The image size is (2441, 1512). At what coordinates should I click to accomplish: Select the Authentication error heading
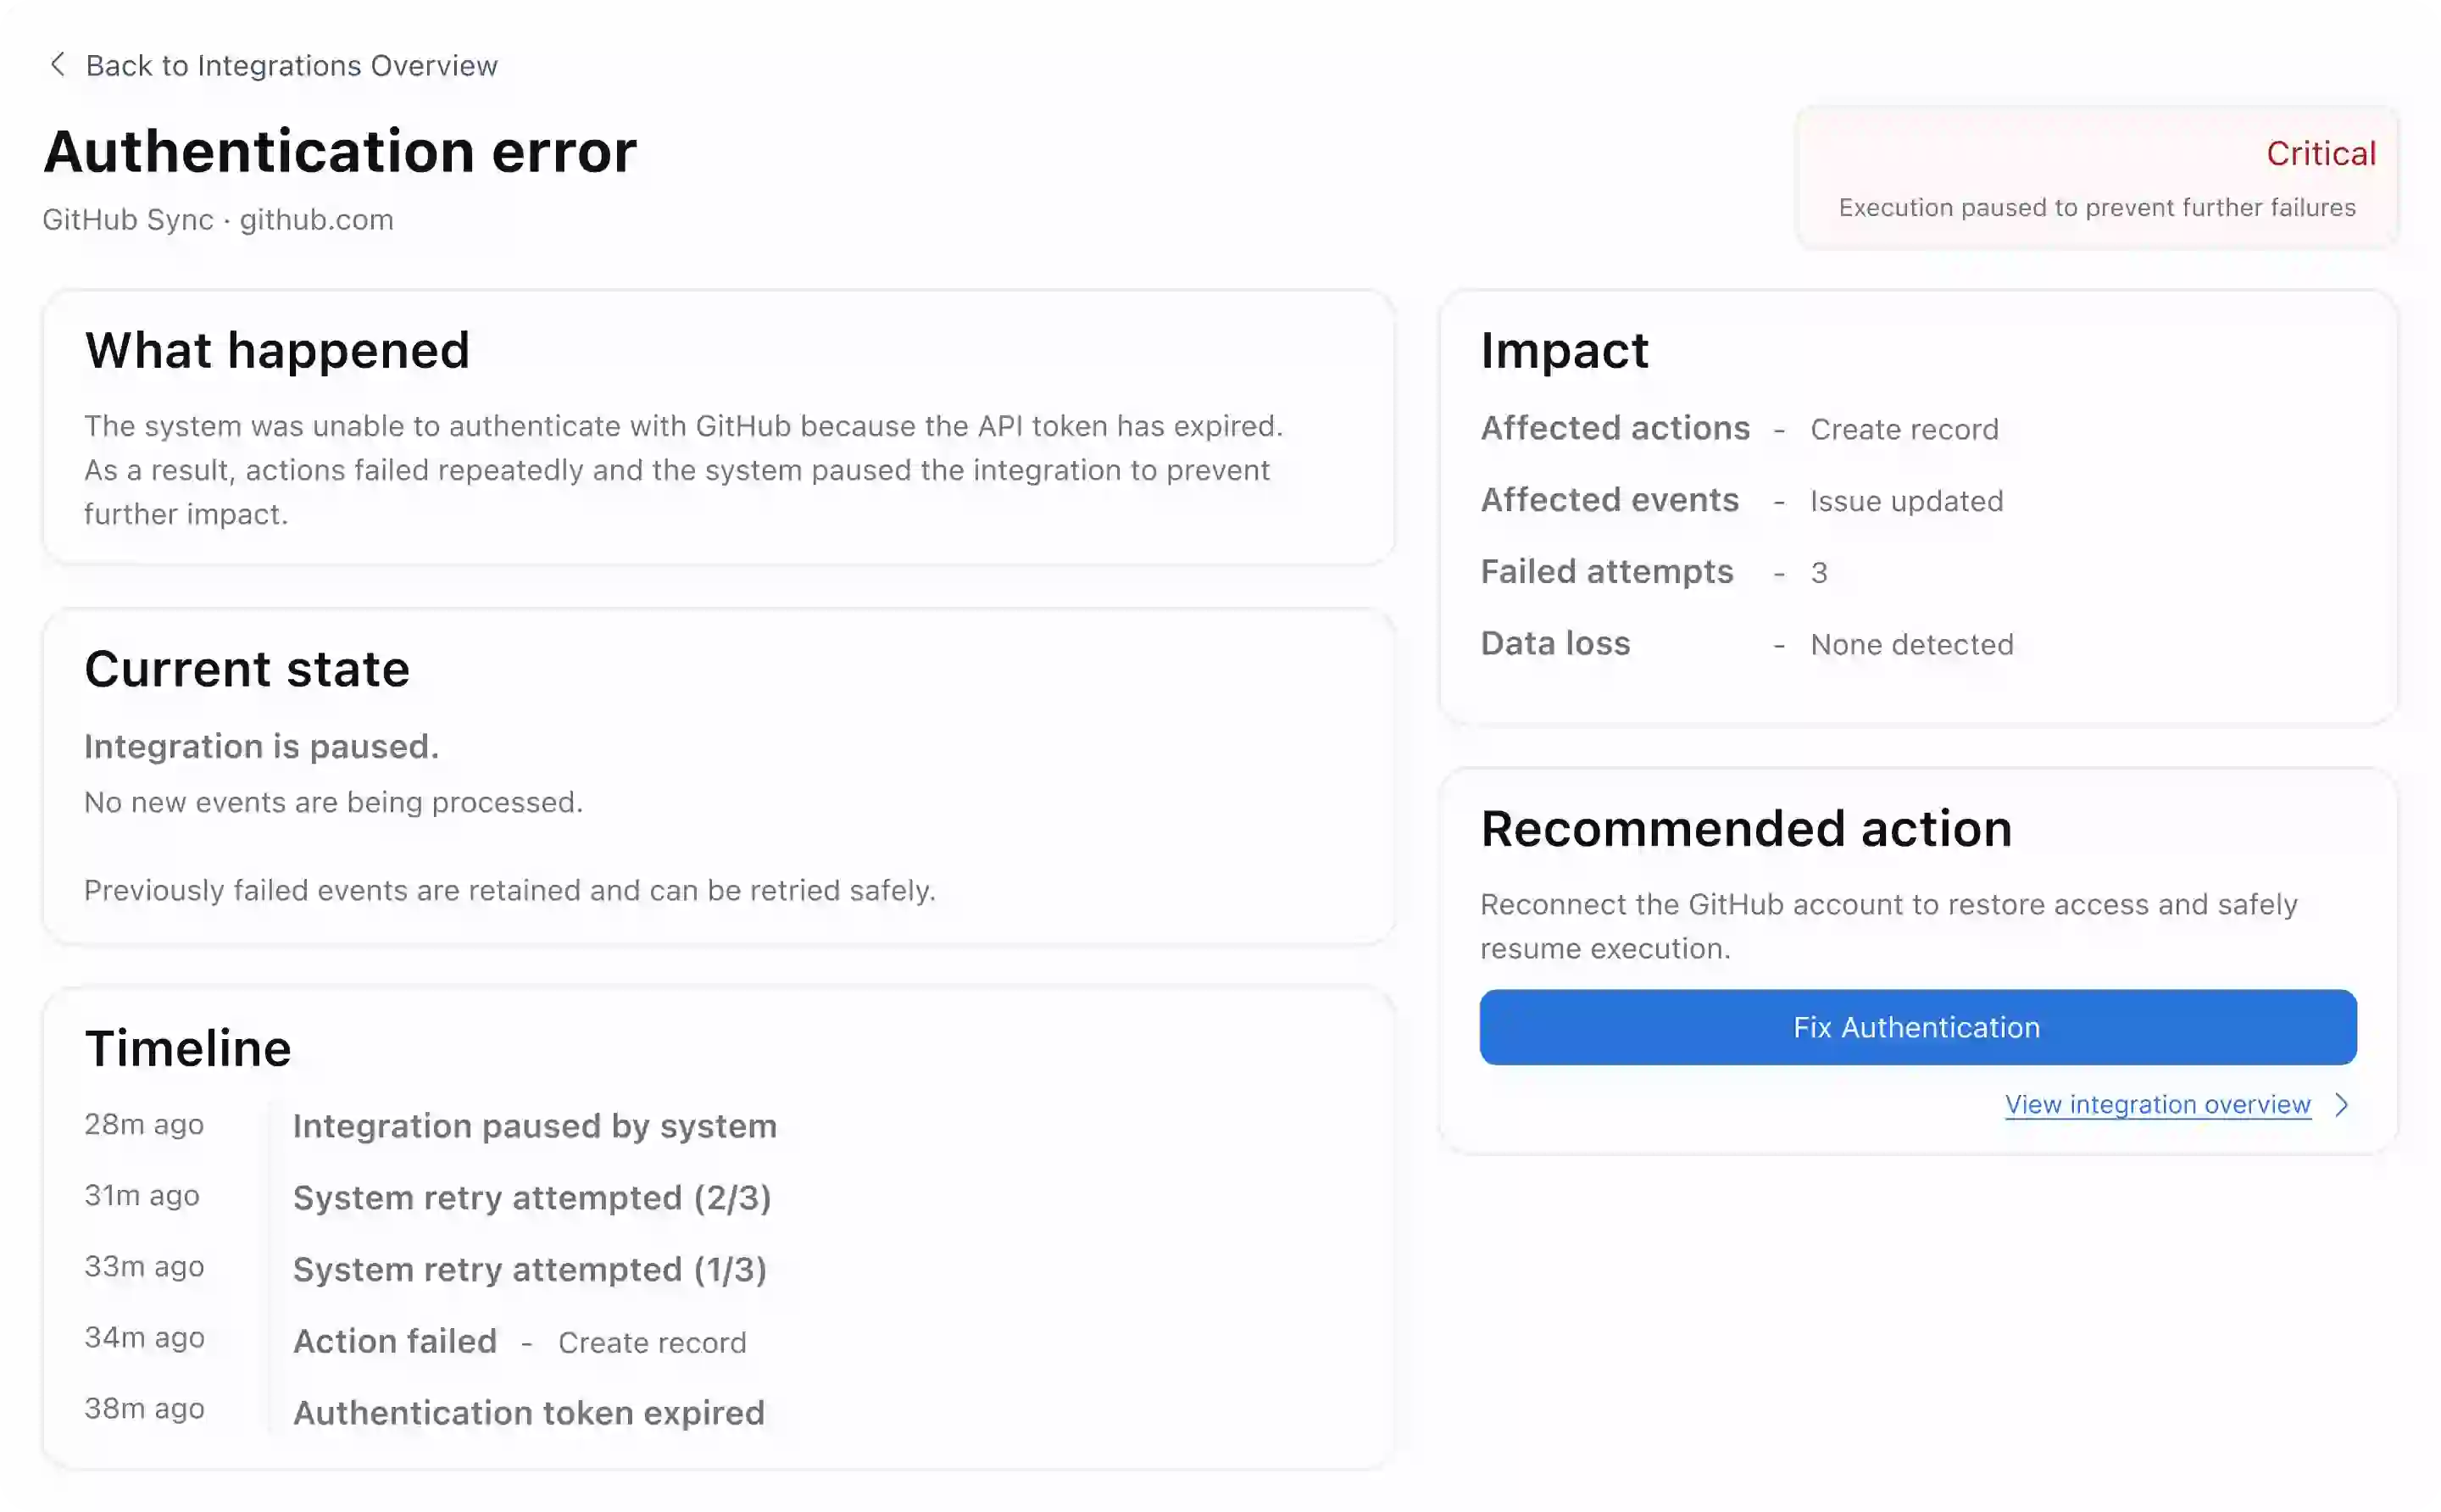tap(340, 152)
